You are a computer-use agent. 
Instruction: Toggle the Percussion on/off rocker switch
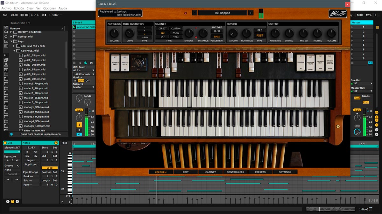(301, 62)
